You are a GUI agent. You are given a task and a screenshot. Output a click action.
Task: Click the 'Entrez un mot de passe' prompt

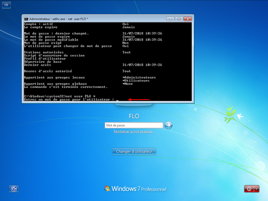(69, 100)
